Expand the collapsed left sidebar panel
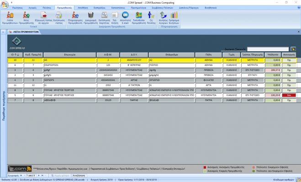 click(x=3, y=32)
